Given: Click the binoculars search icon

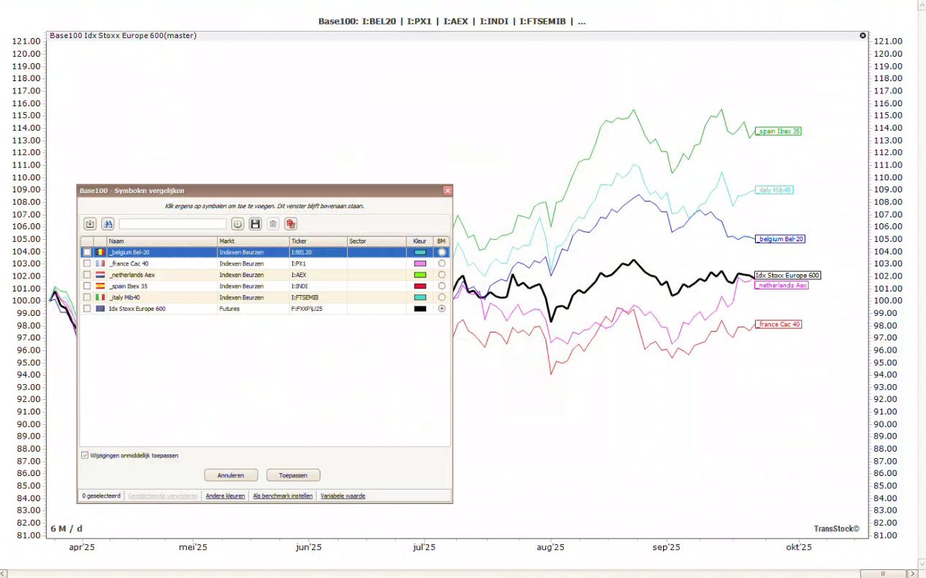Looking at the screenshot, I should (108, 224).
